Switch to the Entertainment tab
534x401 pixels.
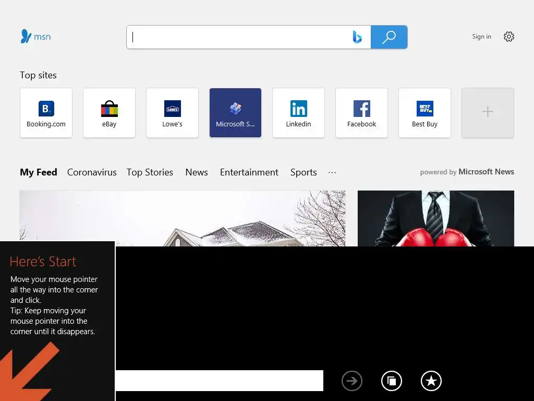point(249,172)
